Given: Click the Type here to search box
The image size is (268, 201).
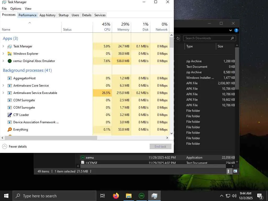Looking at the screenshot, I should click(54, 196).
